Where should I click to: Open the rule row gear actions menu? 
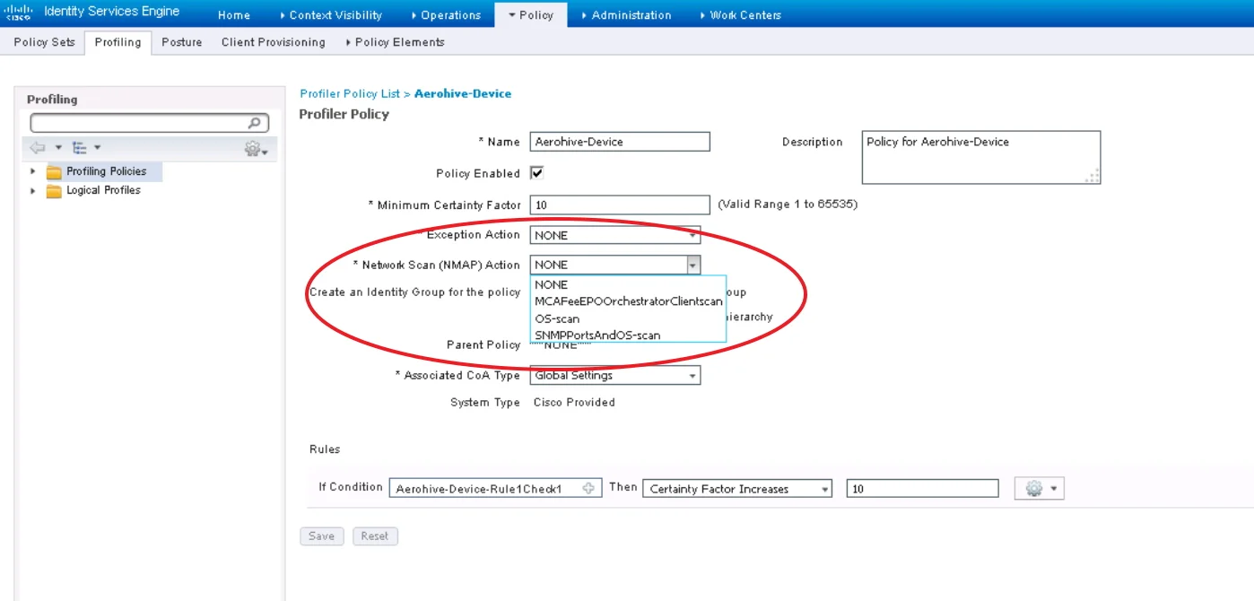pos(1040,489)
